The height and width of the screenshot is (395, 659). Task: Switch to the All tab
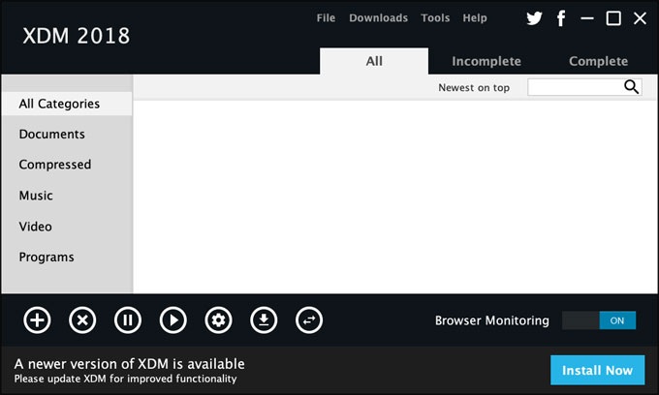point(374,61)
